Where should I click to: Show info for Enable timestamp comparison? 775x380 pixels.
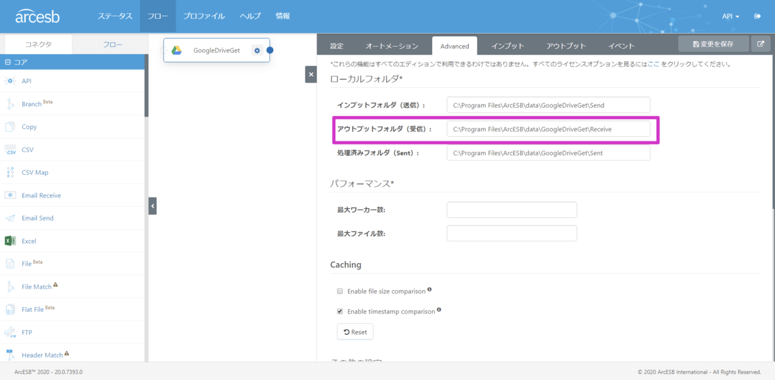coord(439,310)
